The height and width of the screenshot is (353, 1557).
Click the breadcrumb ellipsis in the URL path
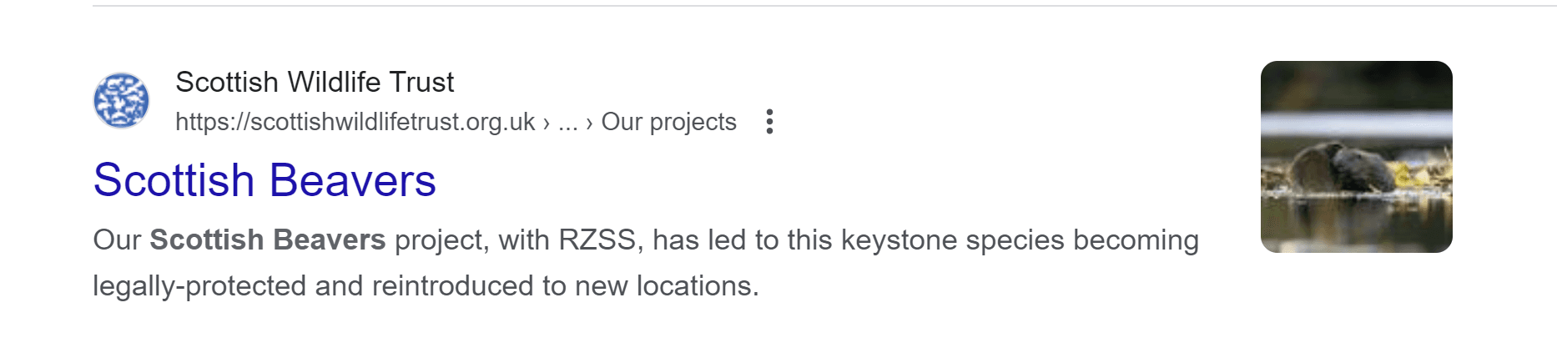pos(567,122)
